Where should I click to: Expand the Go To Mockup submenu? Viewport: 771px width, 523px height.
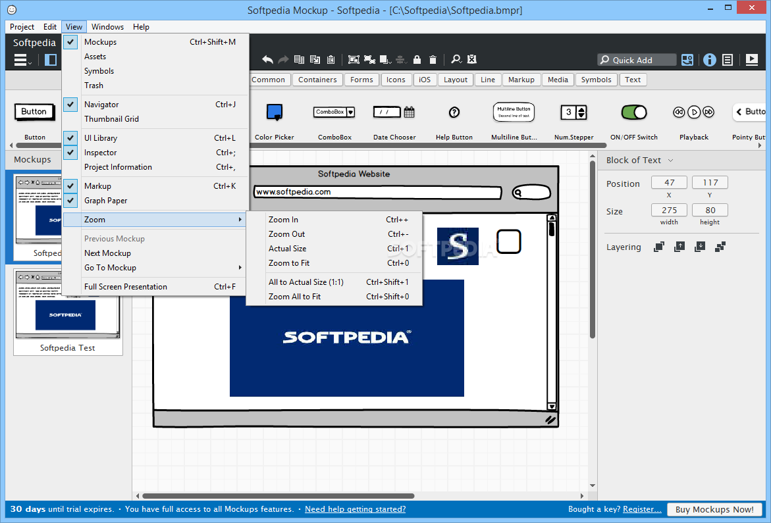(x=154, y=268)
